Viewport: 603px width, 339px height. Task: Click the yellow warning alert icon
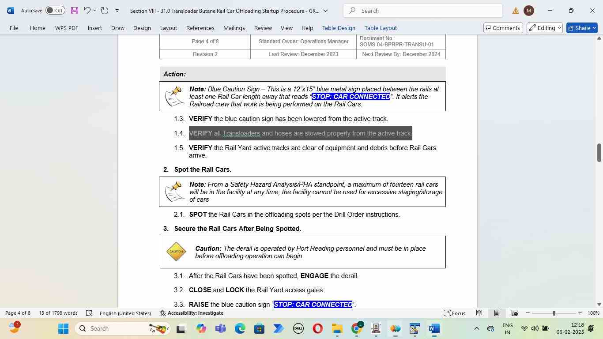[x=516, y=11]
